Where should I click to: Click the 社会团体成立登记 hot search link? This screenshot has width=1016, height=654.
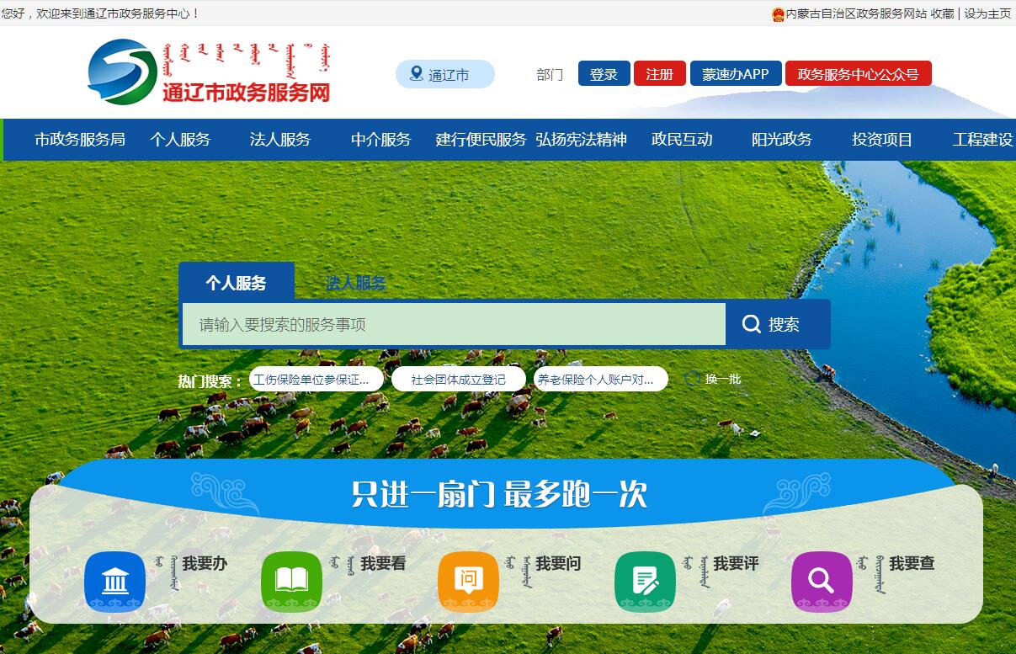click(458, 380)
